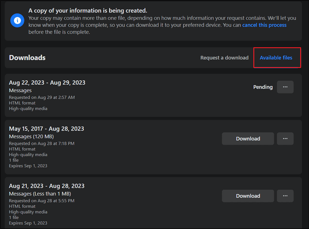
Task: Click the 'cancel this process' link
Action: click(264, 25)
